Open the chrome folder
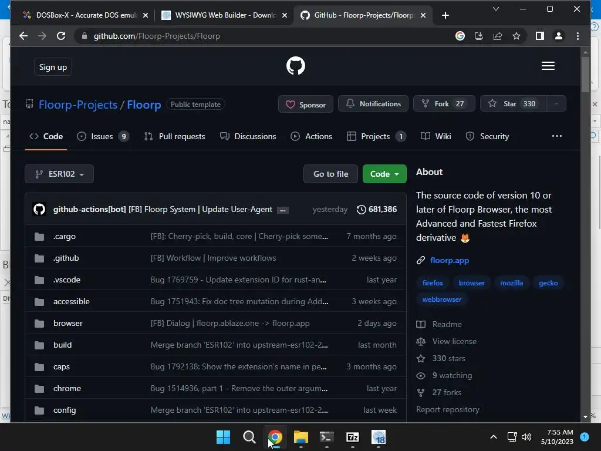Image resolution: width=601 pixels, height=451 pixels. click(67, 389)
